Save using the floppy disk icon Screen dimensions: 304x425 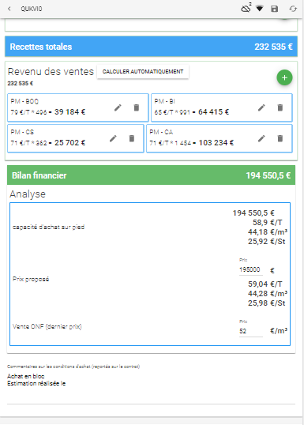point(275,9)
